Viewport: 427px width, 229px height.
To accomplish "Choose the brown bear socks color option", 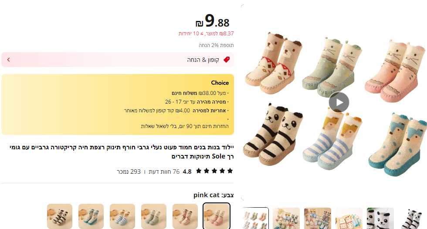I will [185, 216].
